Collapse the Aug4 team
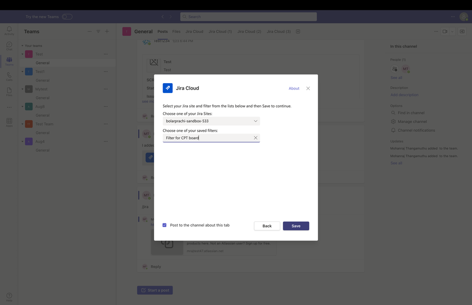472x305 pixels. [x=22, y=141]
